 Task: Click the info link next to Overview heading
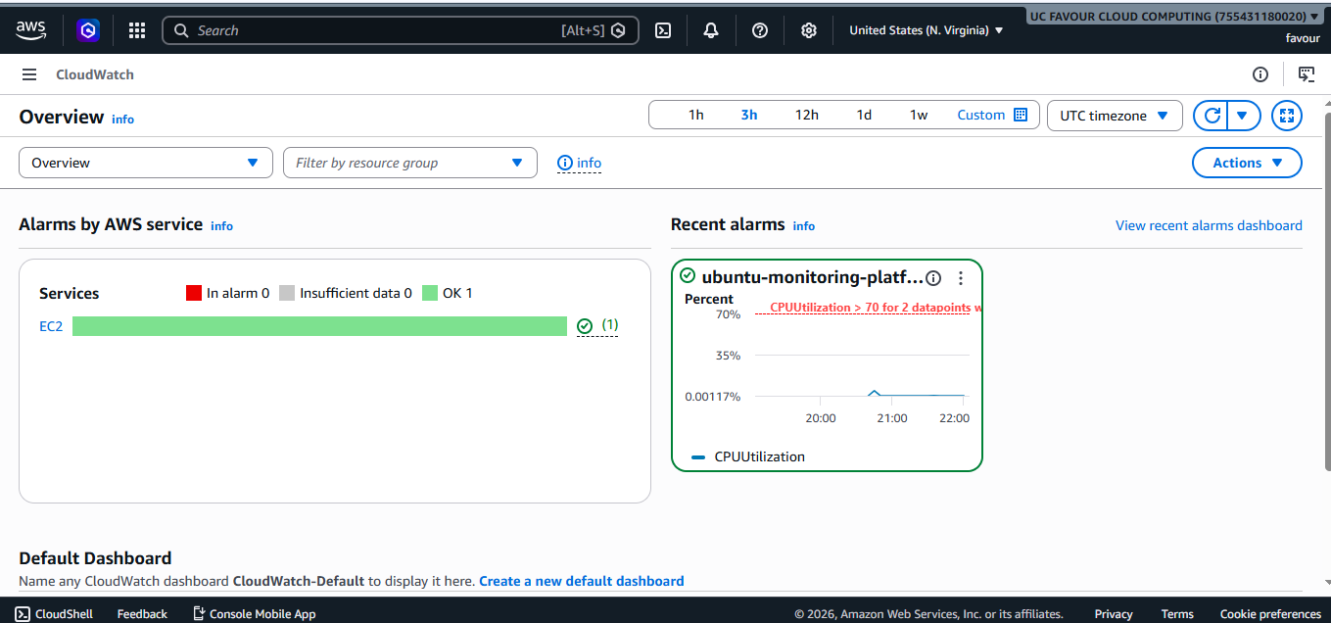(x=122, y=120)
